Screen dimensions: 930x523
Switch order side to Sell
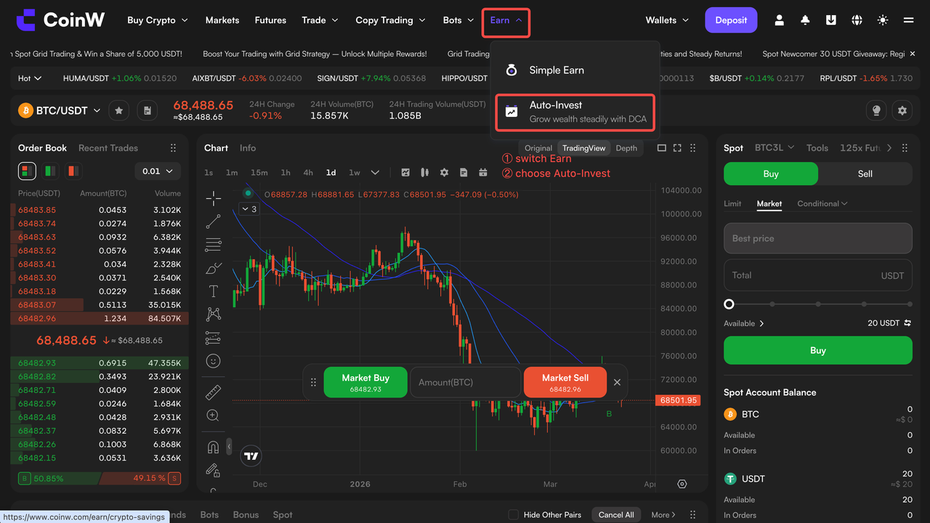point(865,174)
